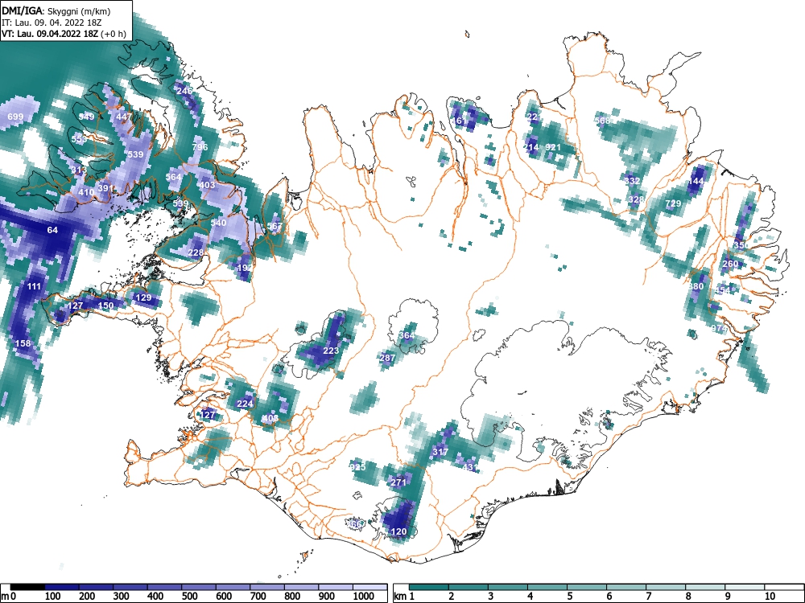The image size is (805, 603).
Task: Select the 380 visibility label
Action: point(696,286)
